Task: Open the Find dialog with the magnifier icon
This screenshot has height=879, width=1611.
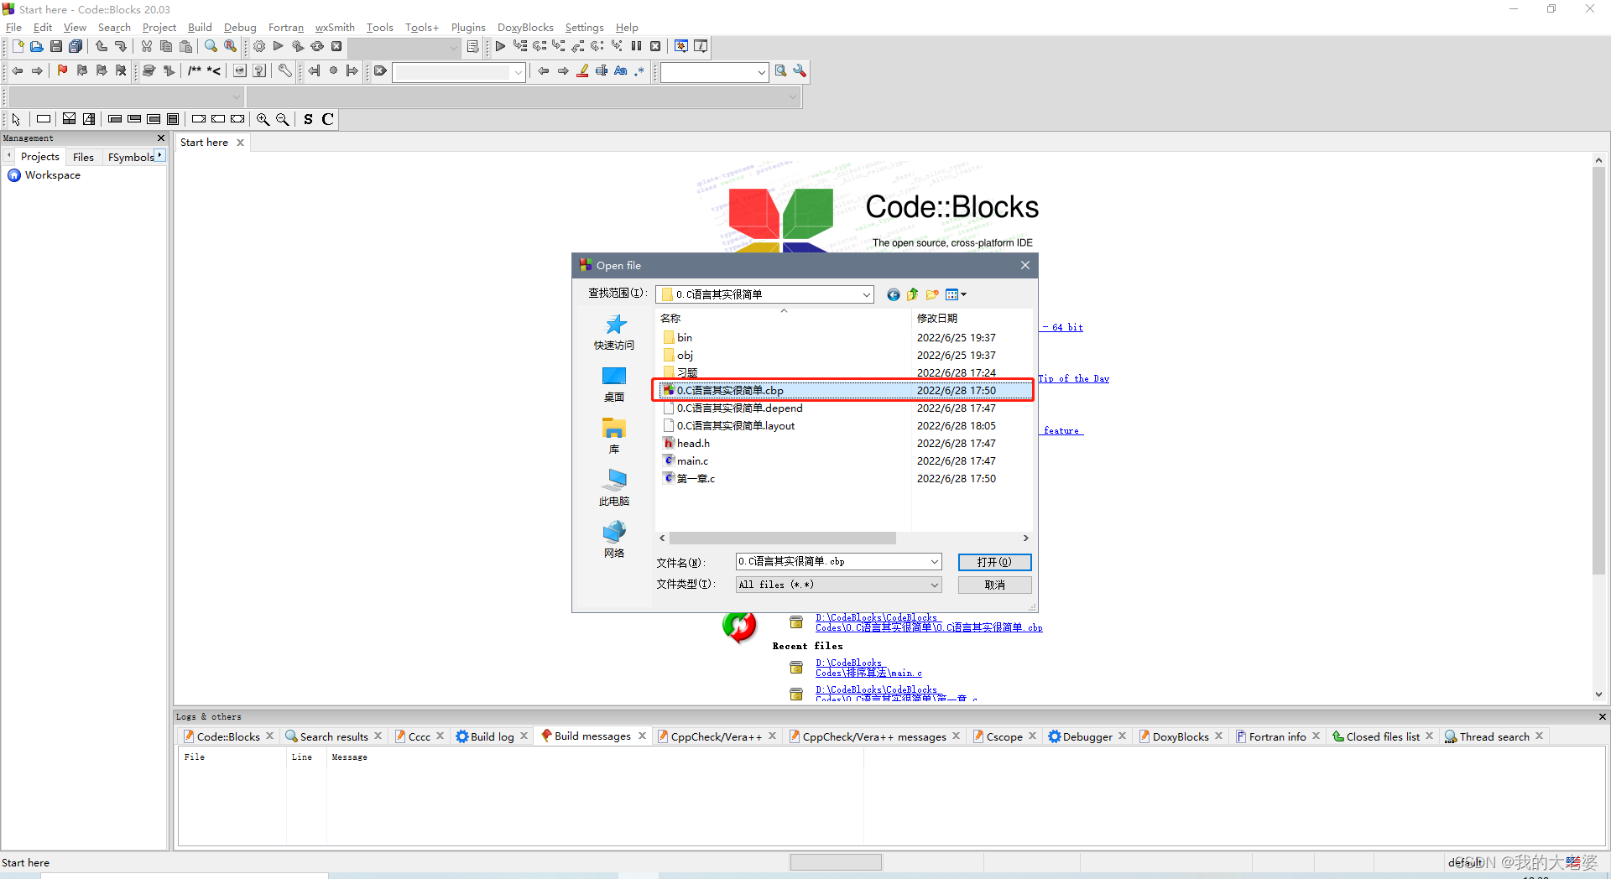Action: [211, 46]
